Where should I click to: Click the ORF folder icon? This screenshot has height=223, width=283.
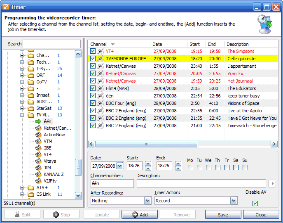(31, 75)
